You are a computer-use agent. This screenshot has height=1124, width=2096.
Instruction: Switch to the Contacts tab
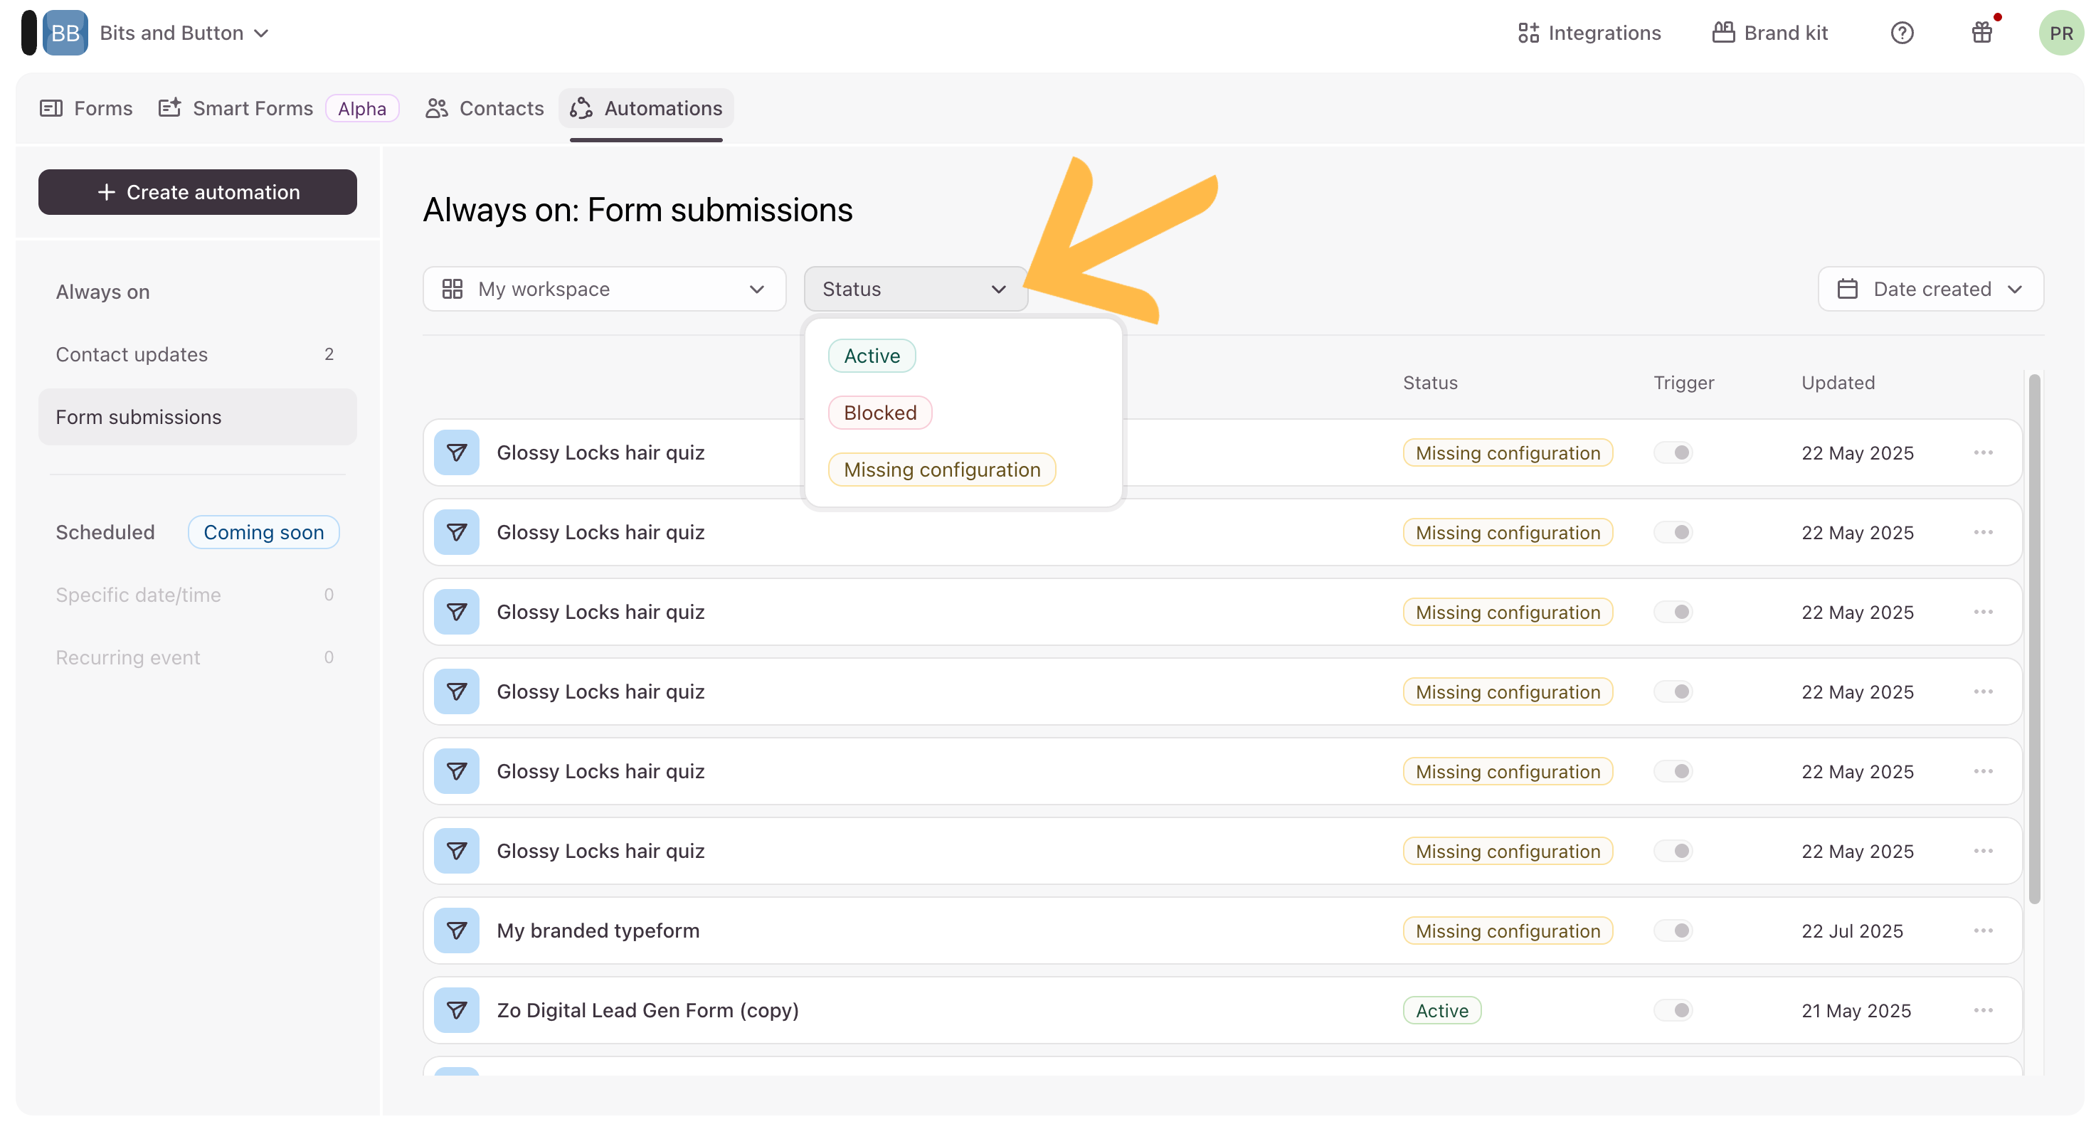click(x=484, y=108)
